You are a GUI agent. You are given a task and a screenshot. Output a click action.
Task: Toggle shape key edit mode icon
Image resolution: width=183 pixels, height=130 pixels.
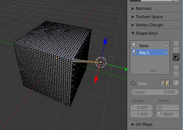167,83
